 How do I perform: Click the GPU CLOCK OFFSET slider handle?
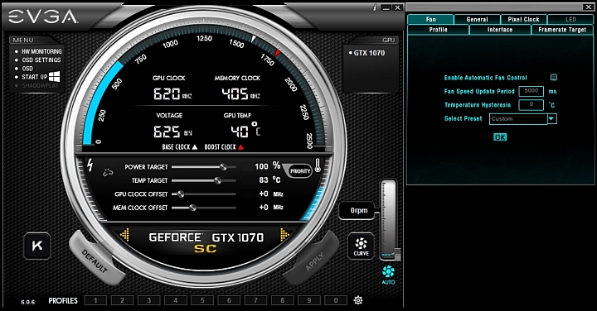point(181,194)
